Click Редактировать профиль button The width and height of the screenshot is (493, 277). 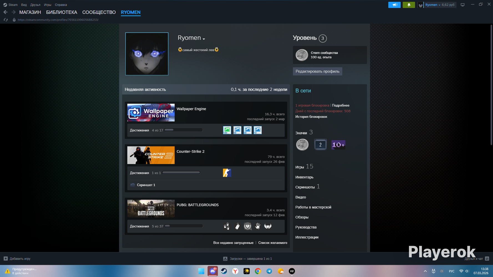coord(317,71)
